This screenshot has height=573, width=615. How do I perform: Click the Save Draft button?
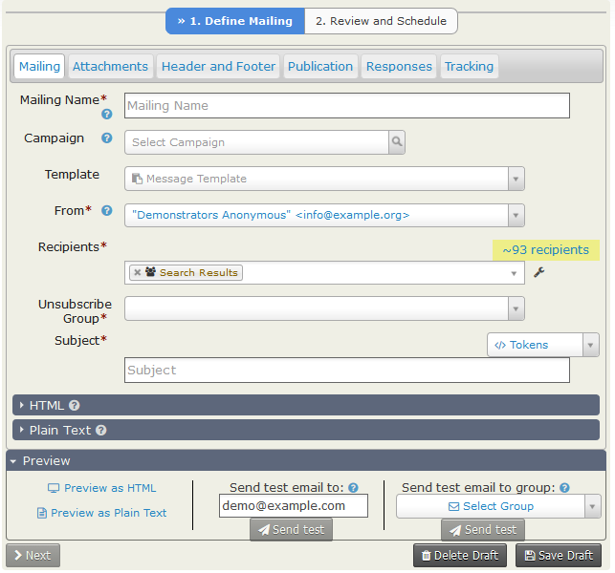(x=552, y=555)
